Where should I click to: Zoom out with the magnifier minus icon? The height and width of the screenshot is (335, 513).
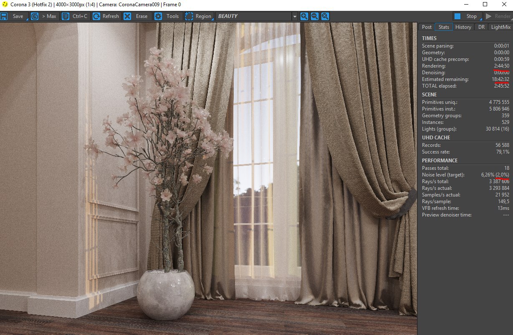coord(314,16)
